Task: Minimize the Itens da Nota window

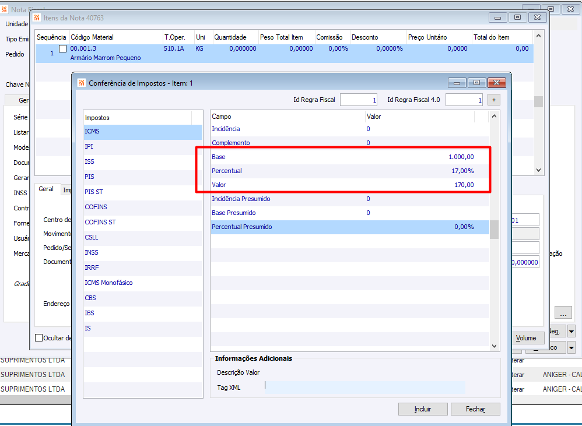Action: 498,17
